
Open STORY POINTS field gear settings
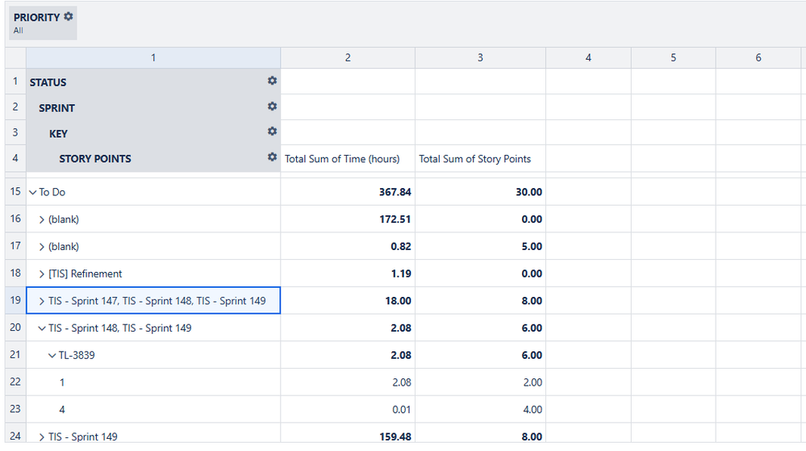pos(272,157)
